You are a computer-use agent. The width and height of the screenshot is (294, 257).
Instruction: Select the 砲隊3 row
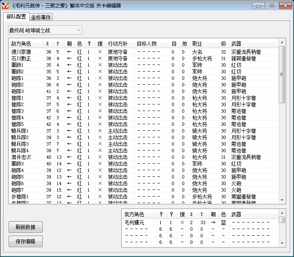(x=144, y=91)
